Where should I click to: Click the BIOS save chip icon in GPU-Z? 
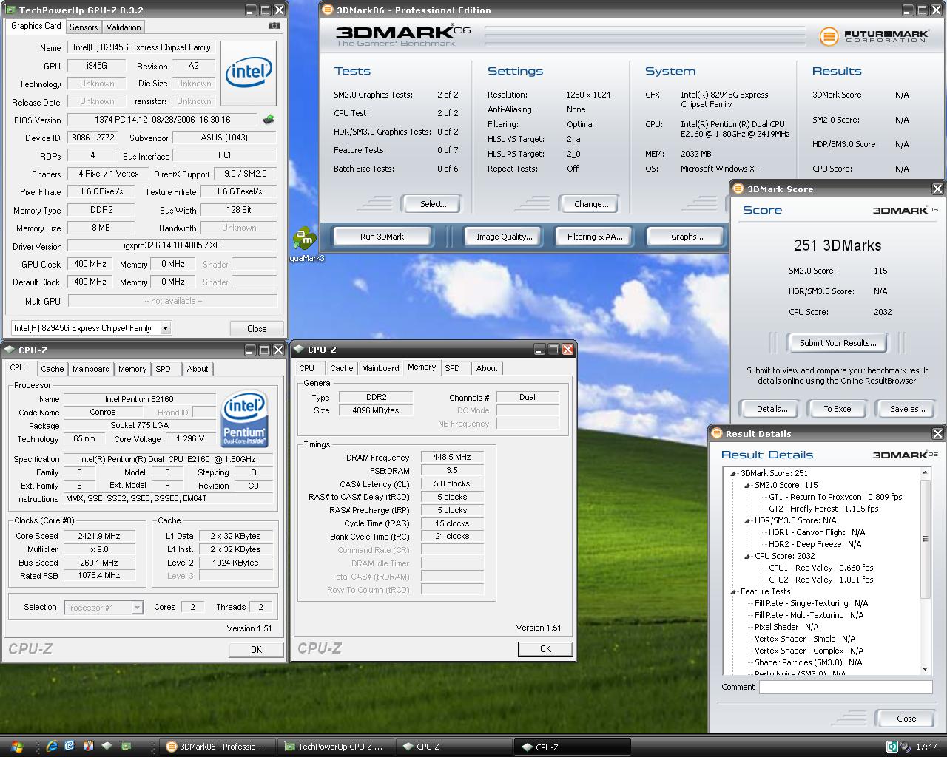(269, 119)
